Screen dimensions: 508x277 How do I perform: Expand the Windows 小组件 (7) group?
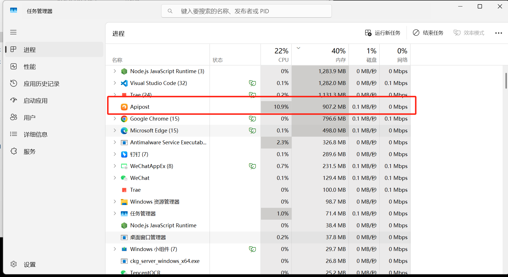pos(115,249)
